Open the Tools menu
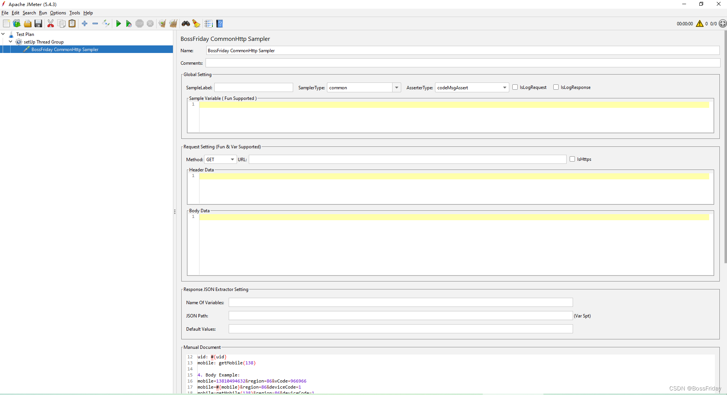 (x=75, y=13)
